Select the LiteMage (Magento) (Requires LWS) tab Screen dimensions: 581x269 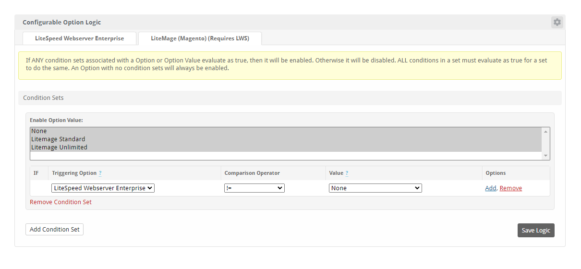[200, 38]
